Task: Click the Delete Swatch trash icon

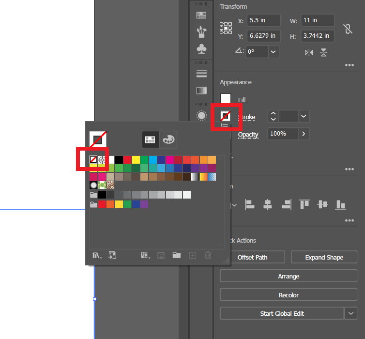Action: [x=208, y=255]
